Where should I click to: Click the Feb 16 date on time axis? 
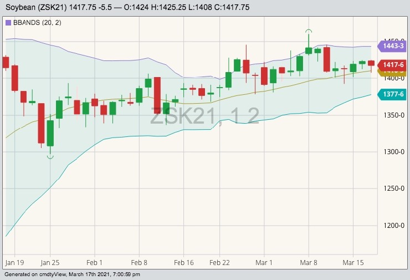183,262
